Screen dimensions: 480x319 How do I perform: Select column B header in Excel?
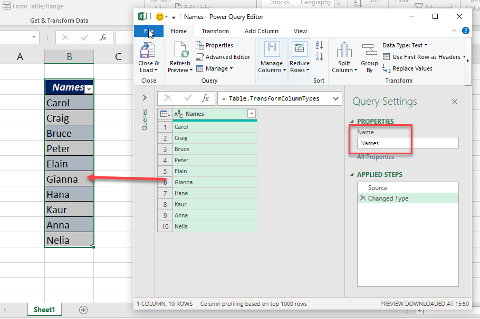[69, 56]
